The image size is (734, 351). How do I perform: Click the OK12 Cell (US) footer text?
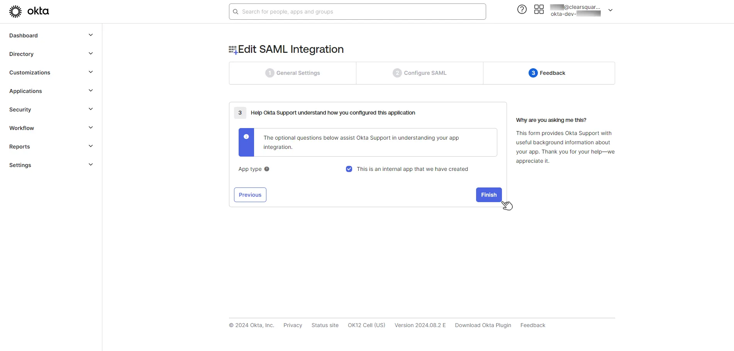(x=366, y=325)
